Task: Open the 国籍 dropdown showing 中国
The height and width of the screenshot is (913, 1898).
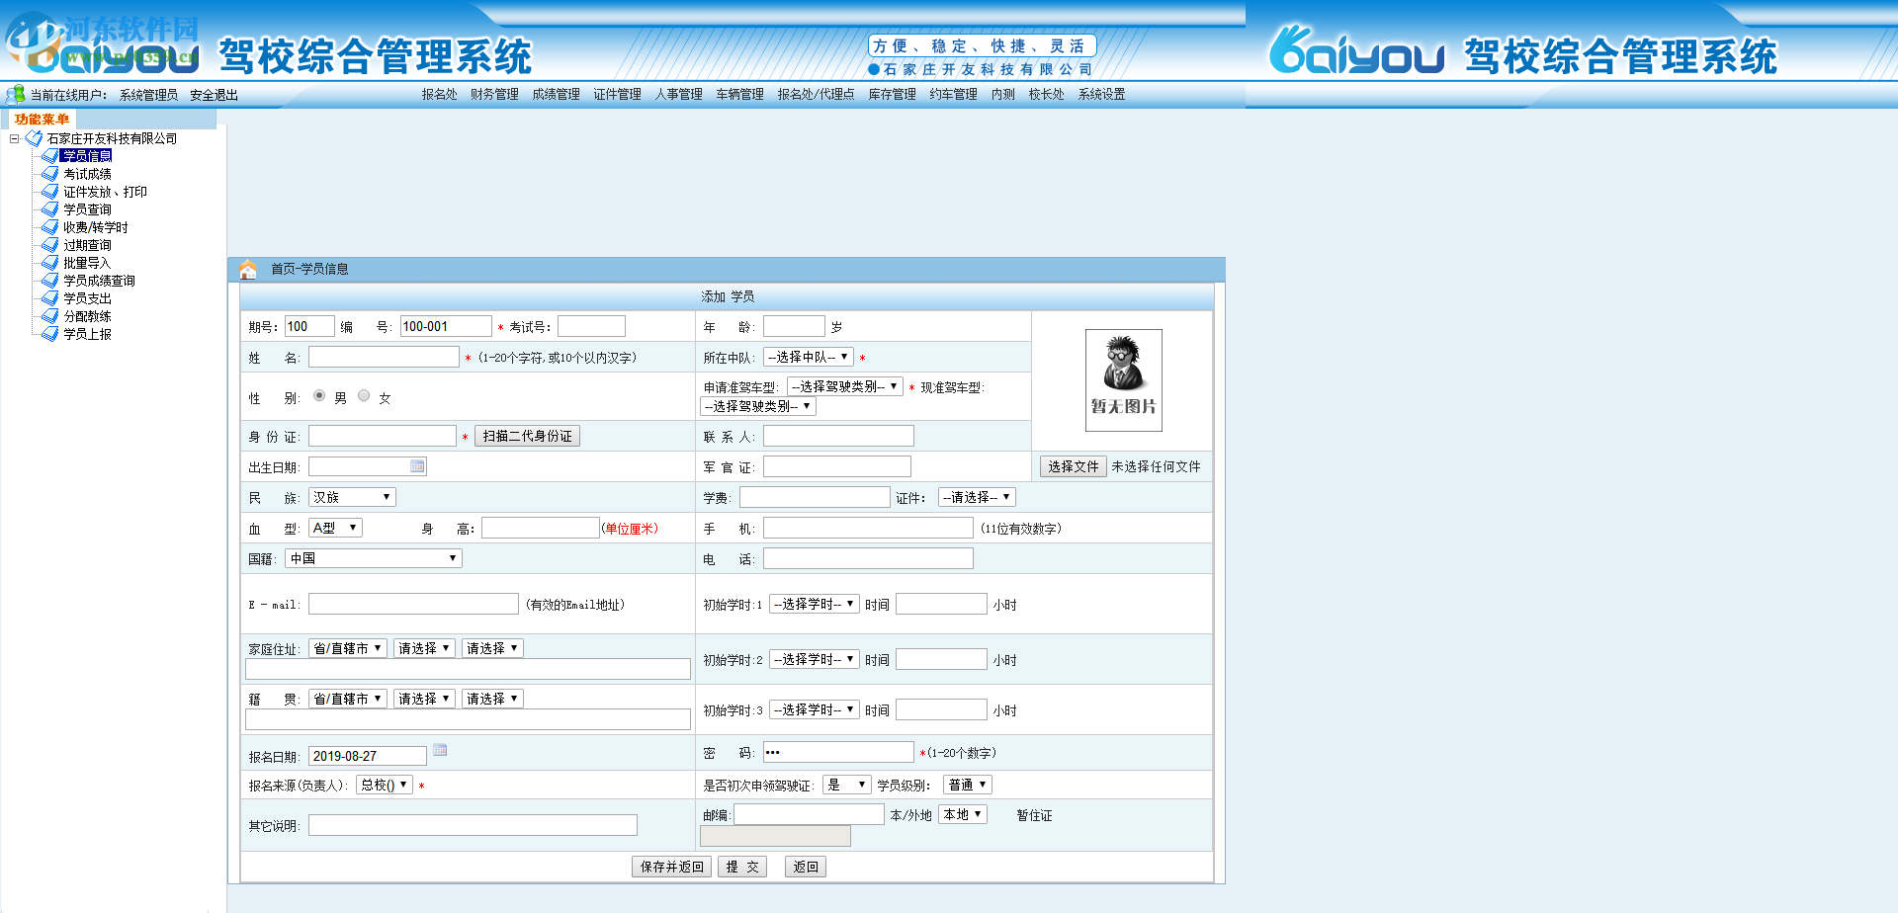Action: [x=374, y=558]
